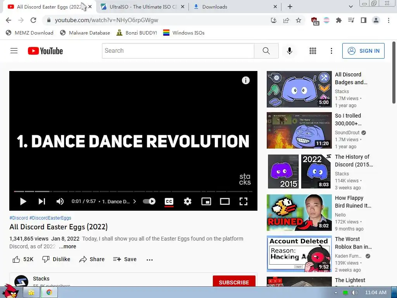This screenshot has width=397, height=298.
Task: Close the Downloads tab
Action: (x=275, y=7)
